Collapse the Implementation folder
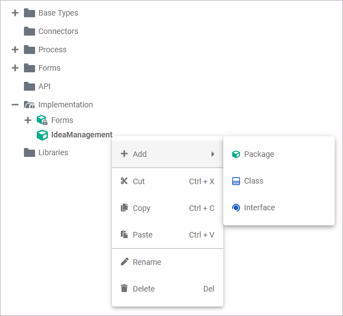This screenshot has width=343, height=316. pos(15,105)
